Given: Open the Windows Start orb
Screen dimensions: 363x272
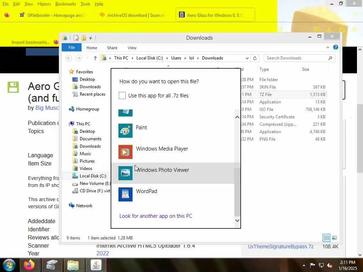Looking at the screenshot, I should [9, 265].
